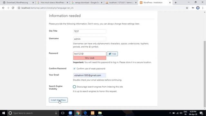Click the page vertical scrollbar

[x=205, y=74]
